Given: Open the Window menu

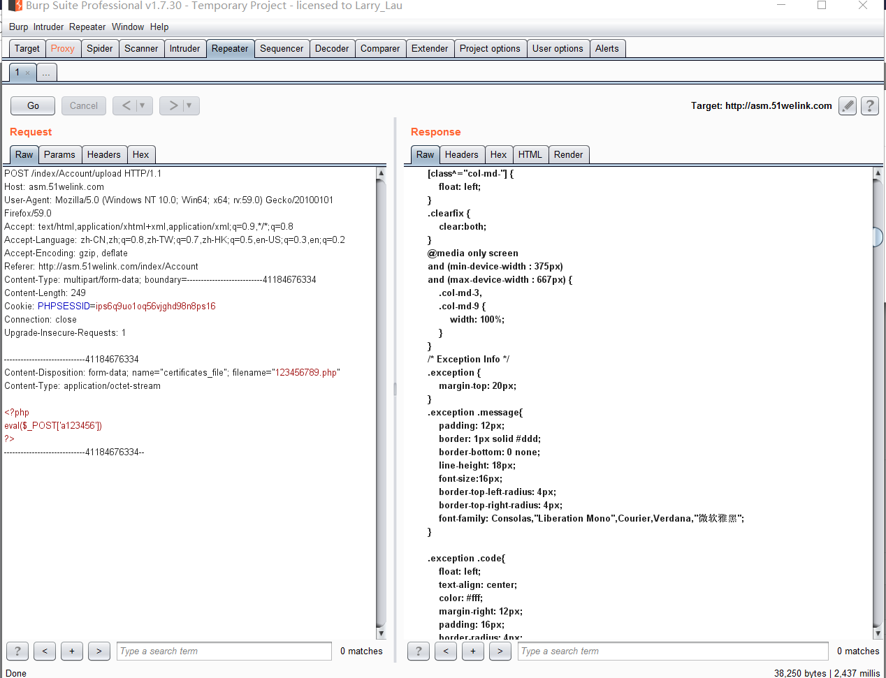Looking at the screenshot, I should click(128, 27).
